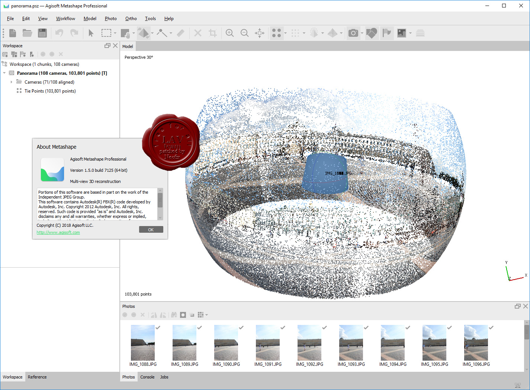
Task: Click the Add Scale Bar icon in Workspace toolbar
Action: pyautogui.click(x=32, y=54)
